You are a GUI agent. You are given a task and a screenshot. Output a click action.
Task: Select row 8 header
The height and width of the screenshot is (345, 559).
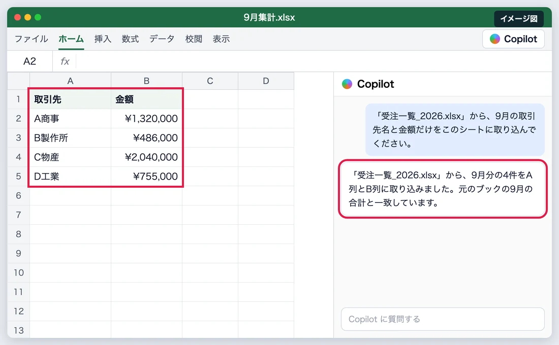click(x=18, y=234)
